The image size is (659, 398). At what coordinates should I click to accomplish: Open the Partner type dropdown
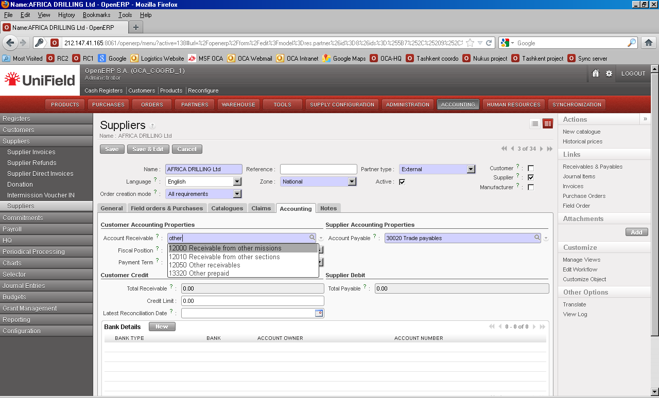pos(471,169)
